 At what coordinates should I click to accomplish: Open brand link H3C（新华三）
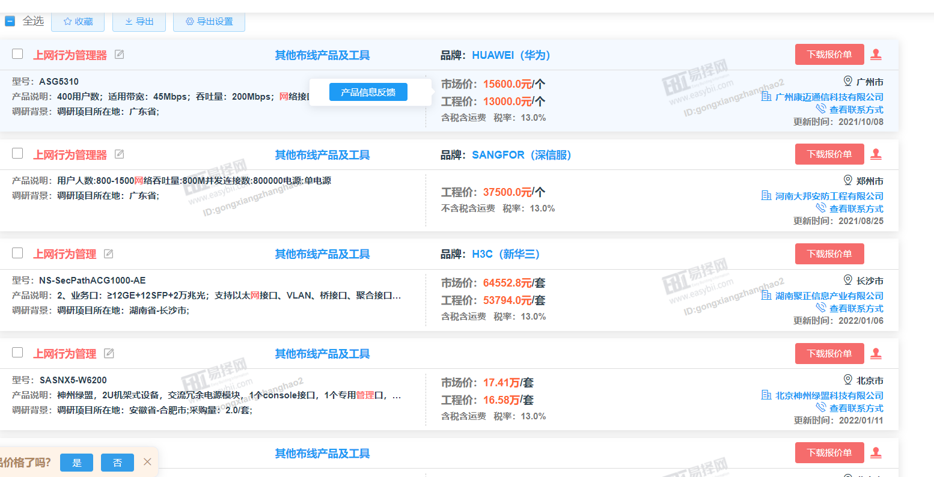point(505,254)
